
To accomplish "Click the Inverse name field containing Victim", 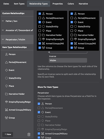I will (x=68, y=60).
